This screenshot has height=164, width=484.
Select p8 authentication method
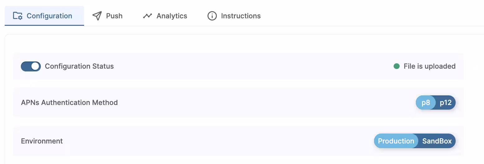click(x=426, y=103)
